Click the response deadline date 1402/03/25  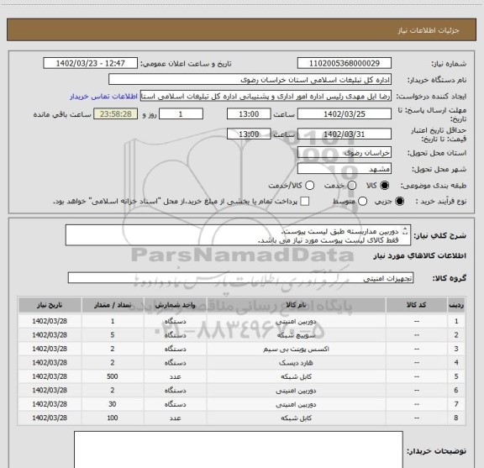tap(345, 114)
